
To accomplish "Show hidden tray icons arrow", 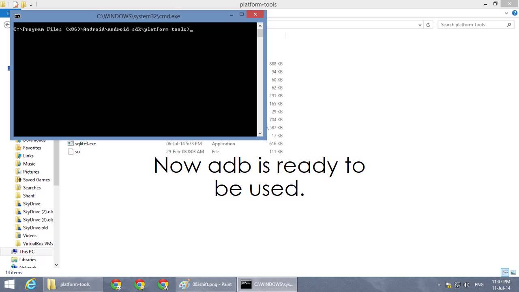I will pyautogui.click(x=439, y=285).
